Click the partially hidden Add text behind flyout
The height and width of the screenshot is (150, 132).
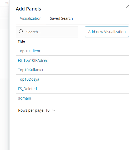[7, 3]
